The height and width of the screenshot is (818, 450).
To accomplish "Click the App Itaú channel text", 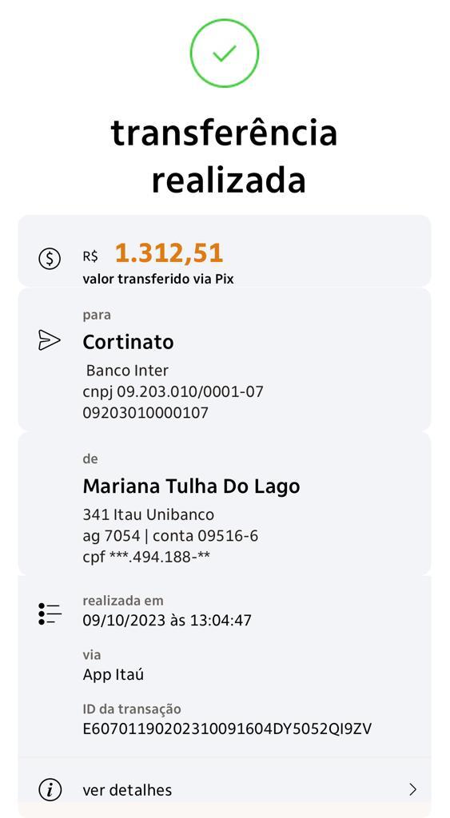I will coord(113,675).
